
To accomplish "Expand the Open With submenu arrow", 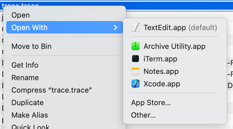I will (x=115, y=28).
